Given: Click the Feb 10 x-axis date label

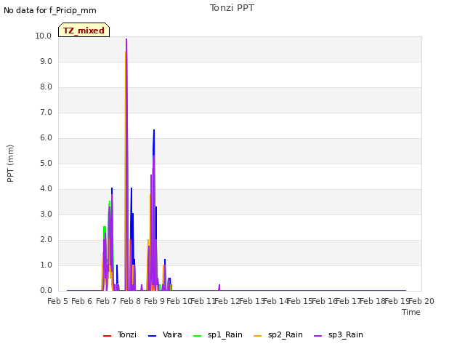Looking at the screenshot, I should point(179,301).
